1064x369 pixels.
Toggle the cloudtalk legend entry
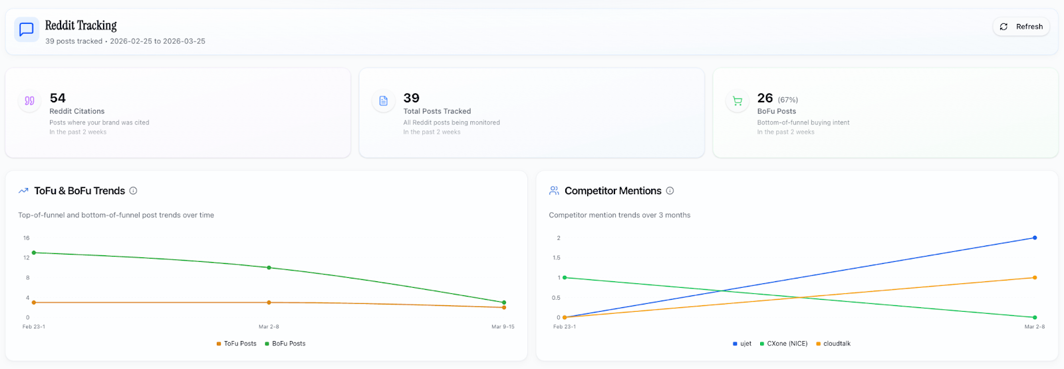(833, 344)
